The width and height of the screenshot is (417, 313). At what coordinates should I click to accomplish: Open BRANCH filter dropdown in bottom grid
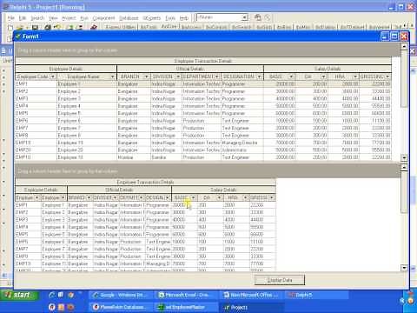(x=89, y=197)
